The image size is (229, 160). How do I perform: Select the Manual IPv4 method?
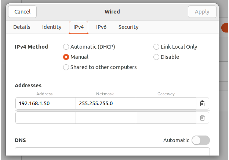66,57
